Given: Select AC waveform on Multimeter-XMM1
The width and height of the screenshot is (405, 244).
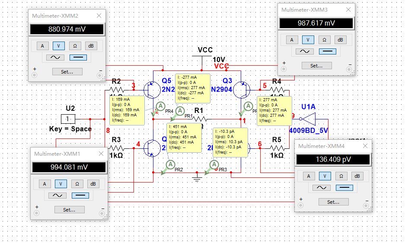Looking at the screenshot, I should click(57, 196).
